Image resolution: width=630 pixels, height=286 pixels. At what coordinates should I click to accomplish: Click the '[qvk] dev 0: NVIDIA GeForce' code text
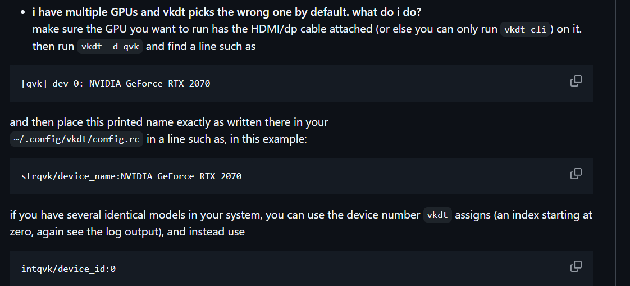tap(116, 84)
